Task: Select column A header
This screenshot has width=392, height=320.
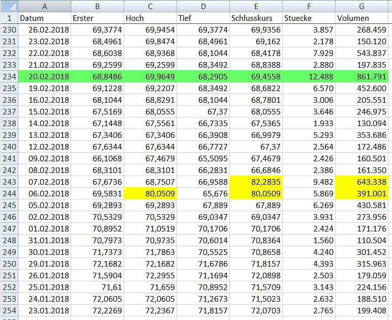Action: click(x=45, y=6)
